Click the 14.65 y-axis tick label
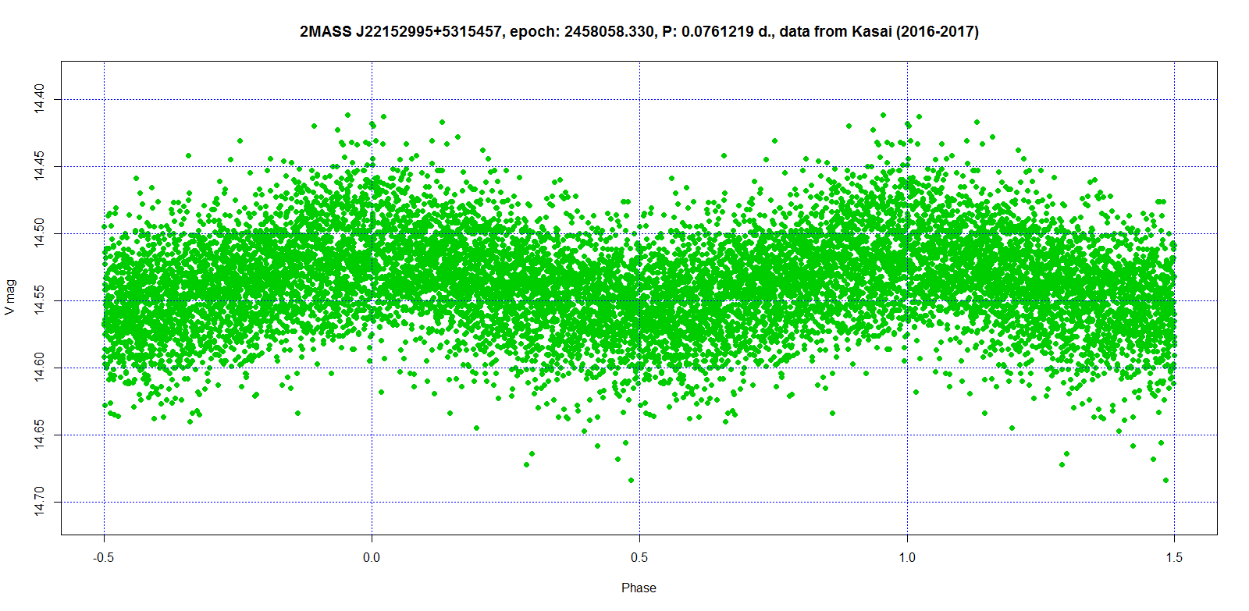This screenshot has width=1249, height=611. 40,435
